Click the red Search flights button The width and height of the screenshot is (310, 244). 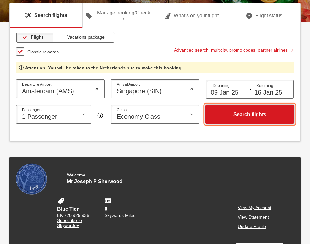click(250, 114)
